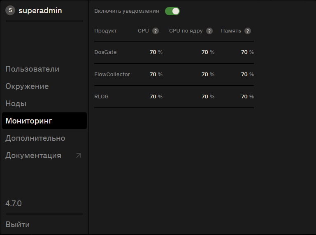Open the Дополнительно section
The image size is (316, 235).
(35, 138)
